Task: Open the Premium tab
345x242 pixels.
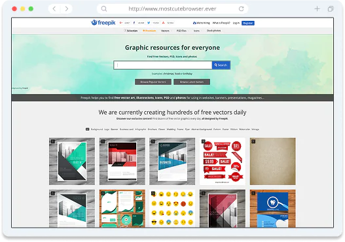Action: pos(149,31)
